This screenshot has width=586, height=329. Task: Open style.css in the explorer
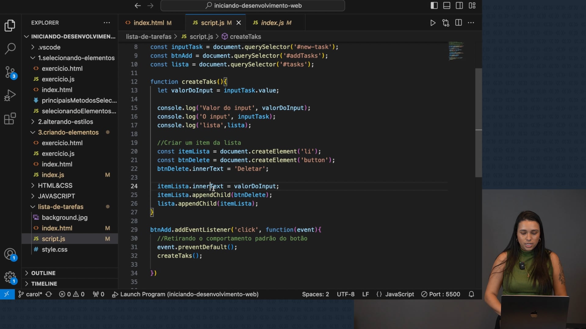click(x=54, y=249)
